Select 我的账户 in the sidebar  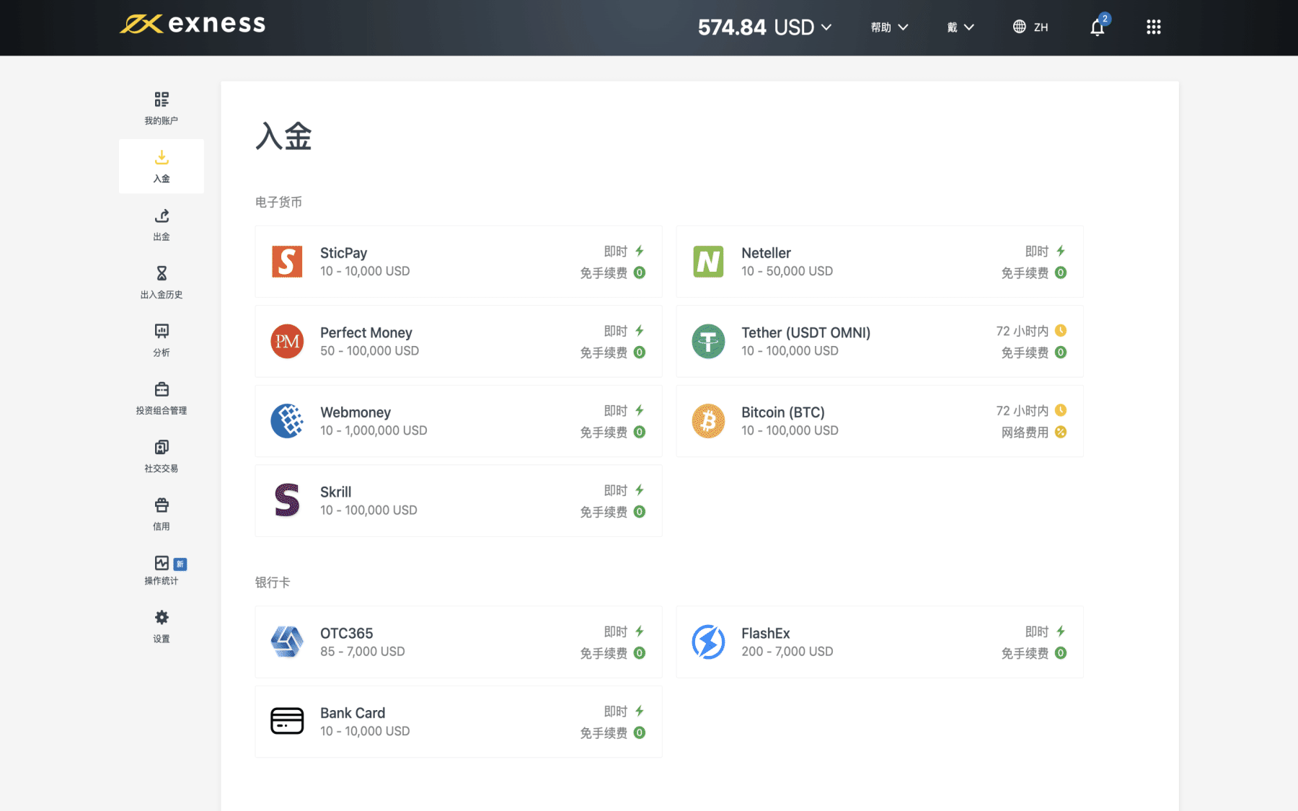pos(162,108)
